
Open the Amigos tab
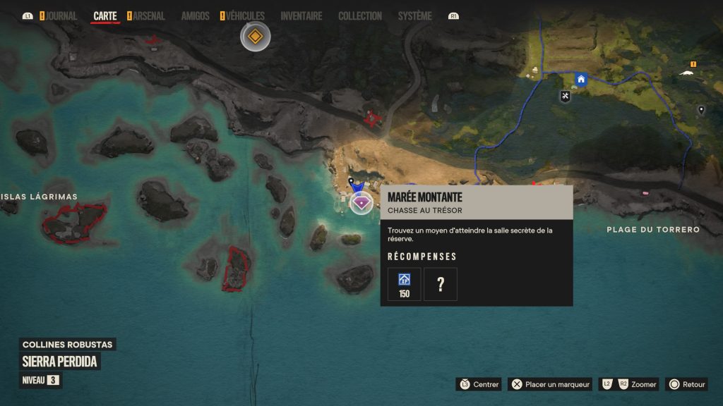(195, 16)
